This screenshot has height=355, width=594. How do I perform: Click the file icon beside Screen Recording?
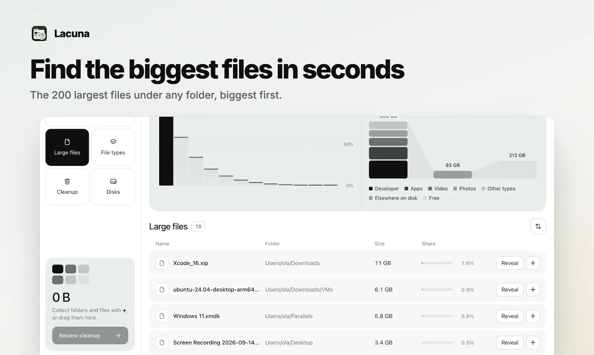click(162, 343)
